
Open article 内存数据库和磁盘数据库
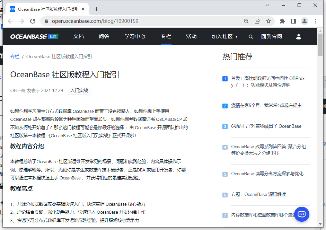pyautogui.click(x=263, y=215)
